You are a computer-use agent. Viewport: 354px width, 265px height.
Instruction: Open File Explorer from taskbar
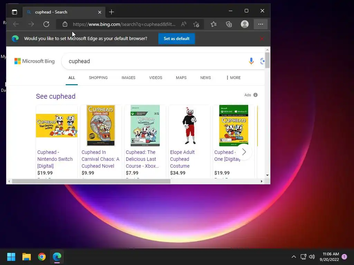click(x=26, y=257)
